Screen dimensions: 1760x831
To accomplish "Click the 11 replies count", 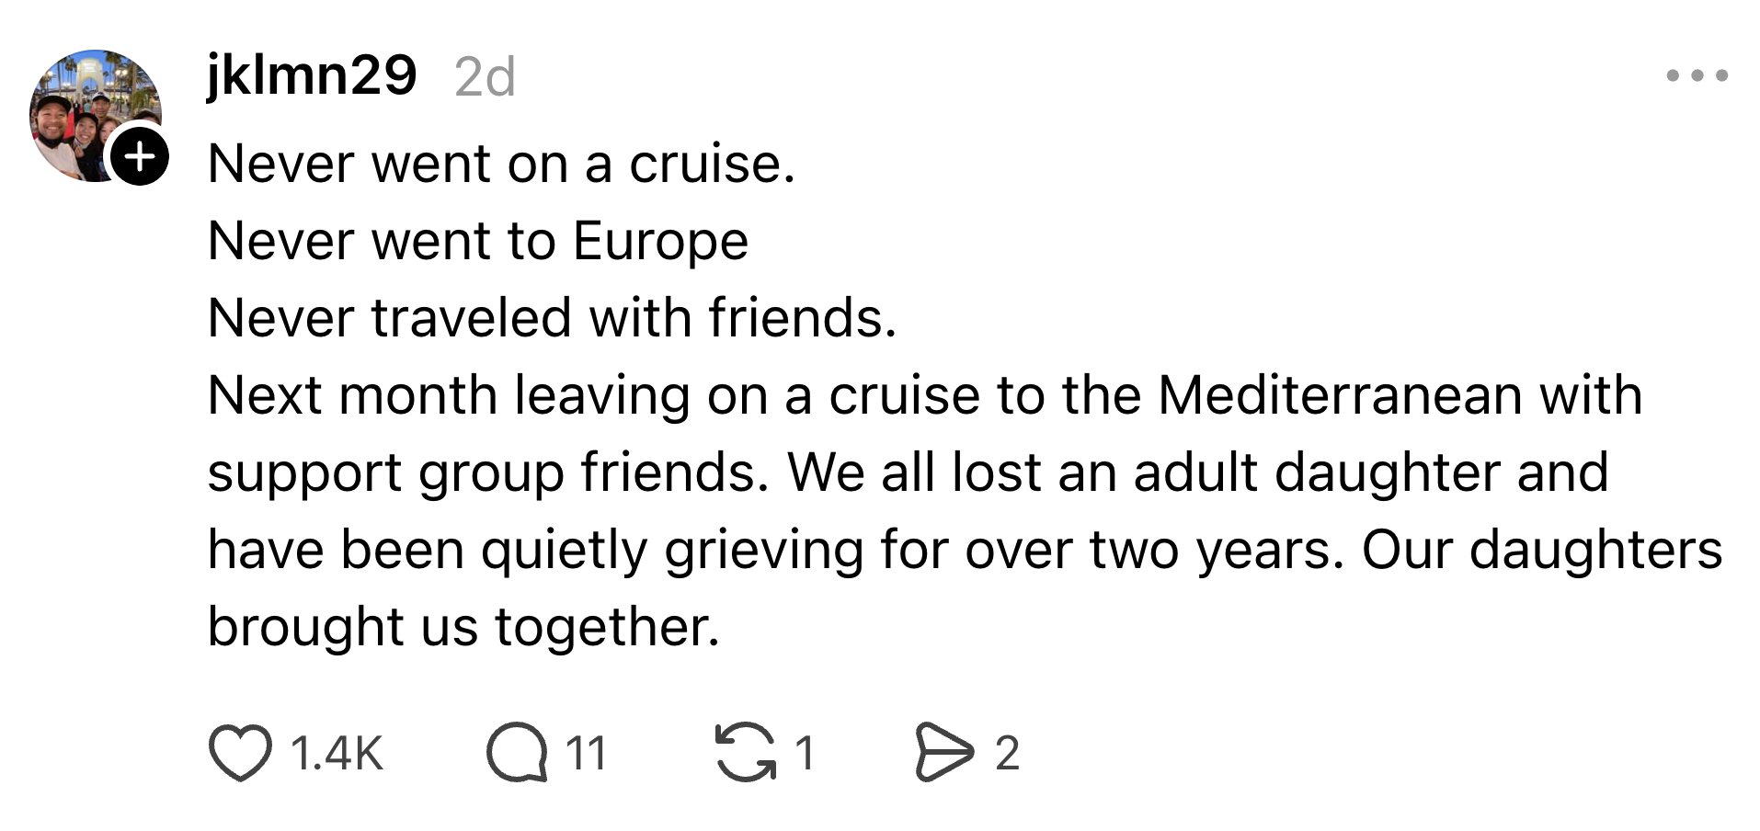I will pos(586,754).
